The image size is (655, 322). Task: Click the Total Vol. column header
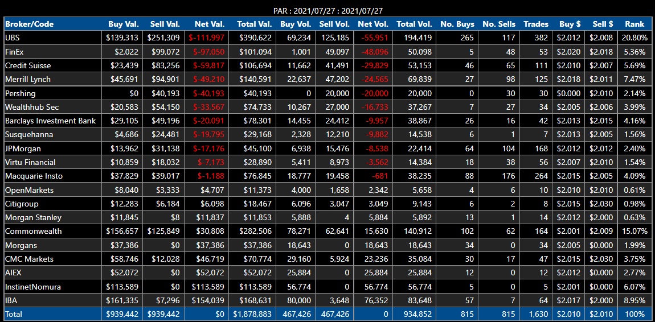[x=415, y=24]
